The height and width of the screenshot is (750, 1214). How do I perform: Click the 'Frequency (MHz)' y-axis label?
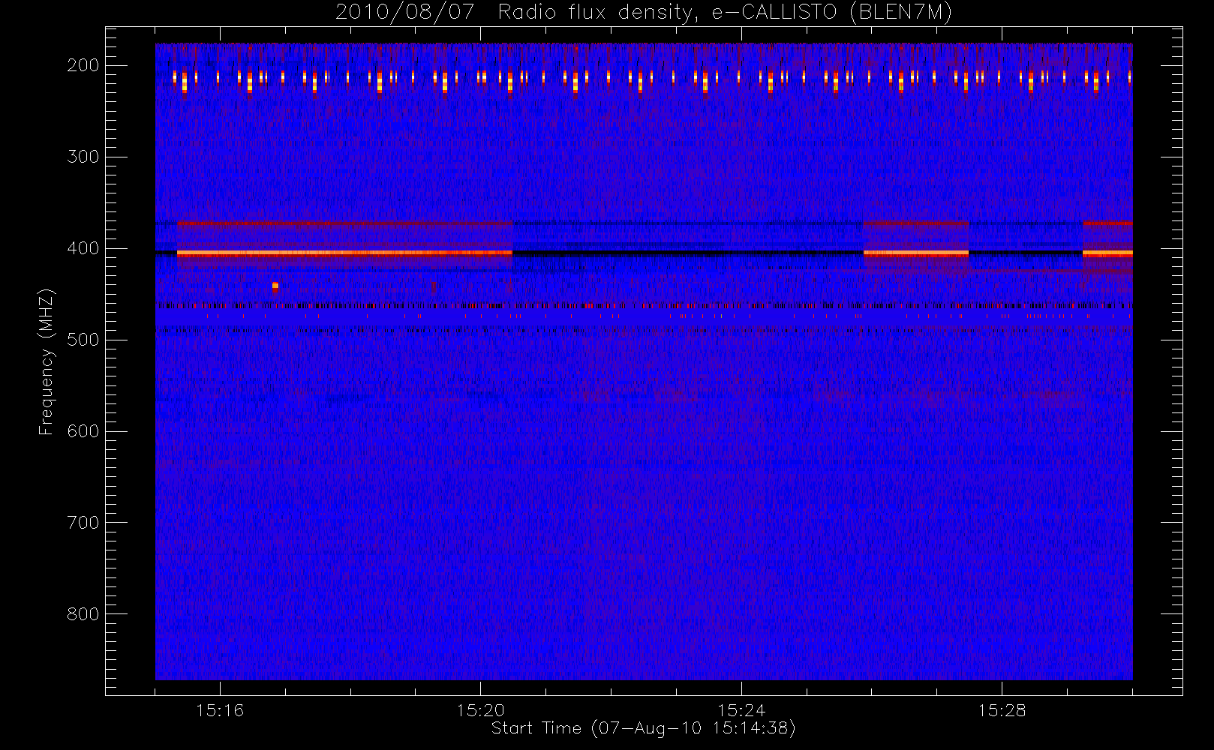pyautogui.click(x=47, y=361)
